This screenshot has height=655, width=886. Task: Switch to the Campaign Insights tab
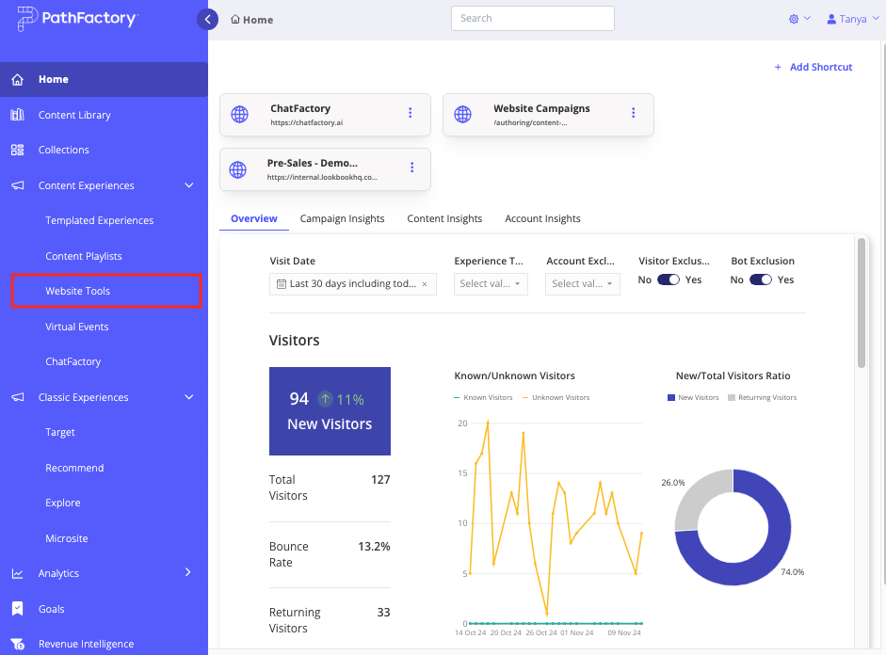point(342,218)
